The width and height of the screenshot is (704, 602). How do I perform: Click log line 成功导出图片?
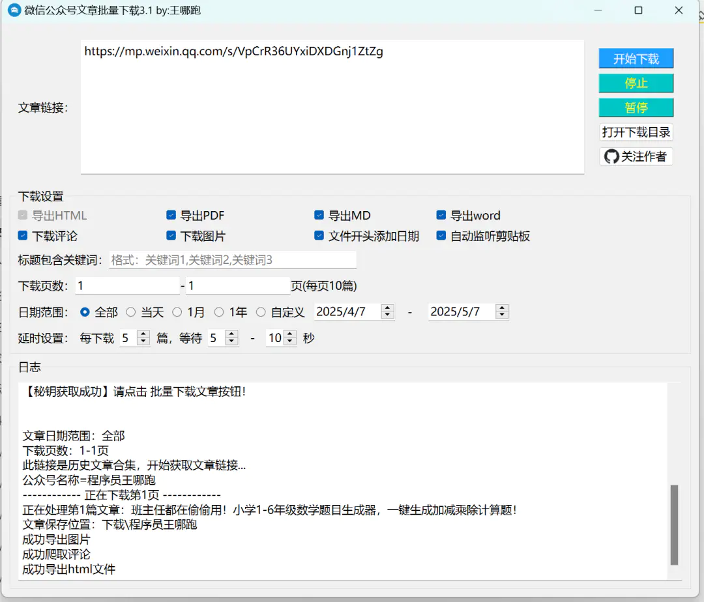click(x=56, y=539)
